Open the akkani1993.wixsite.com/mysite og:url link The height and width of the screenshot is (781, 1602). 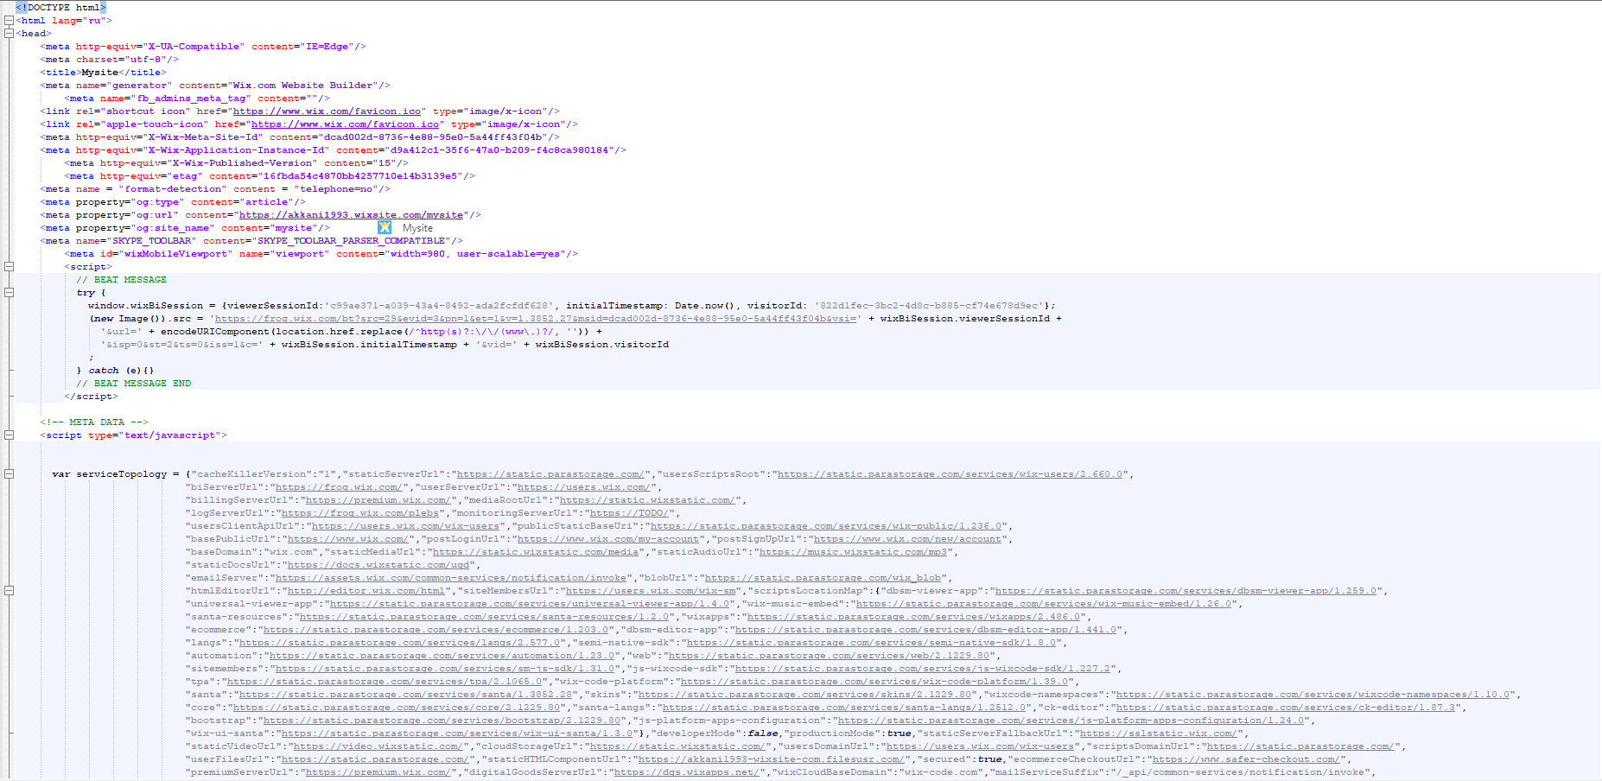point(352,215)
